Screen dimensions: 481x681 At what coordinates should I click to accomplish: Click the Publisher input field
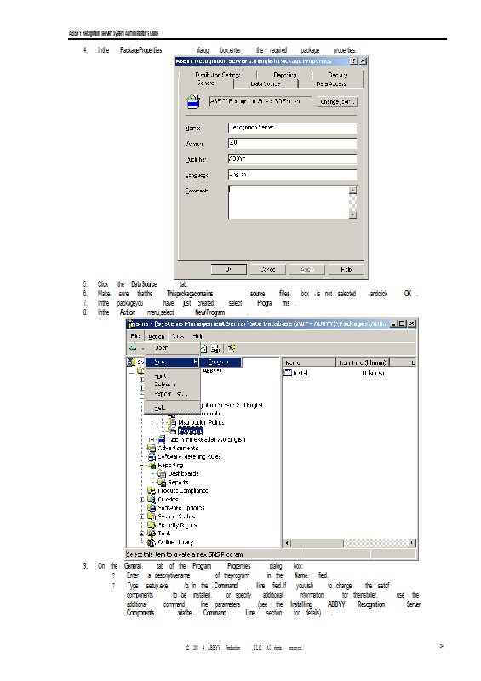(292, 159)
